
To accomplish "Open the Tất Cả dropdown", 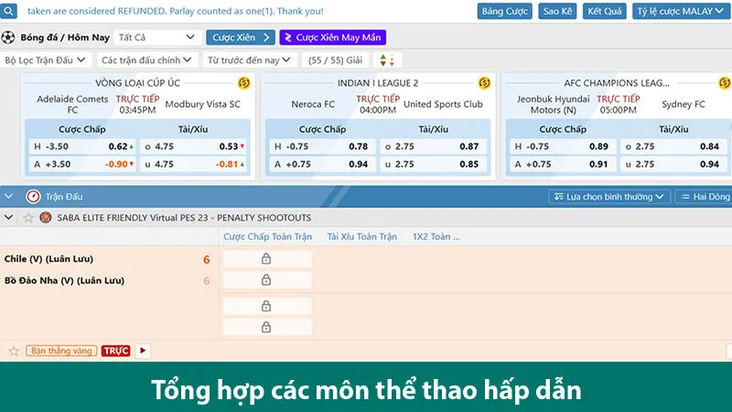I will click(157, 38).
